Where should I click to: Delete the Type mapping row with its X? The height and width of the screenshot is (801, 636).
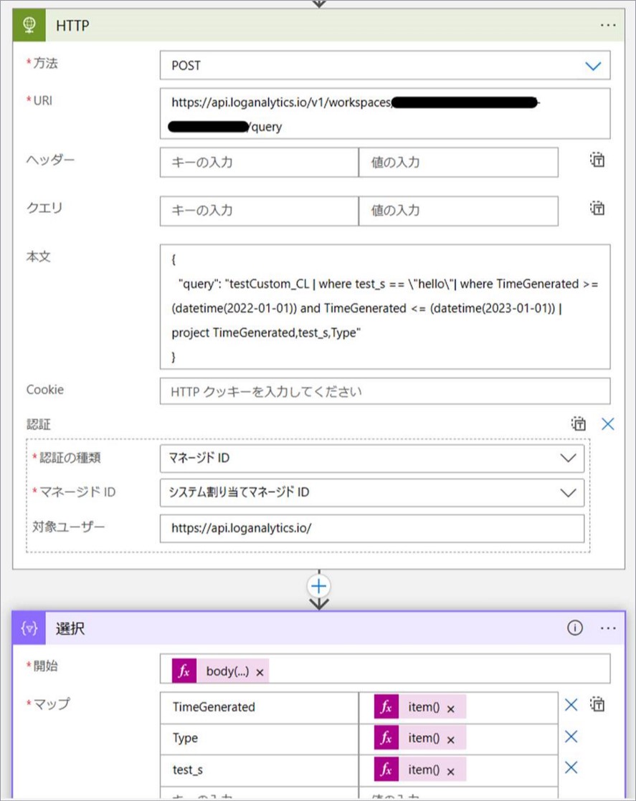[570, 737]
